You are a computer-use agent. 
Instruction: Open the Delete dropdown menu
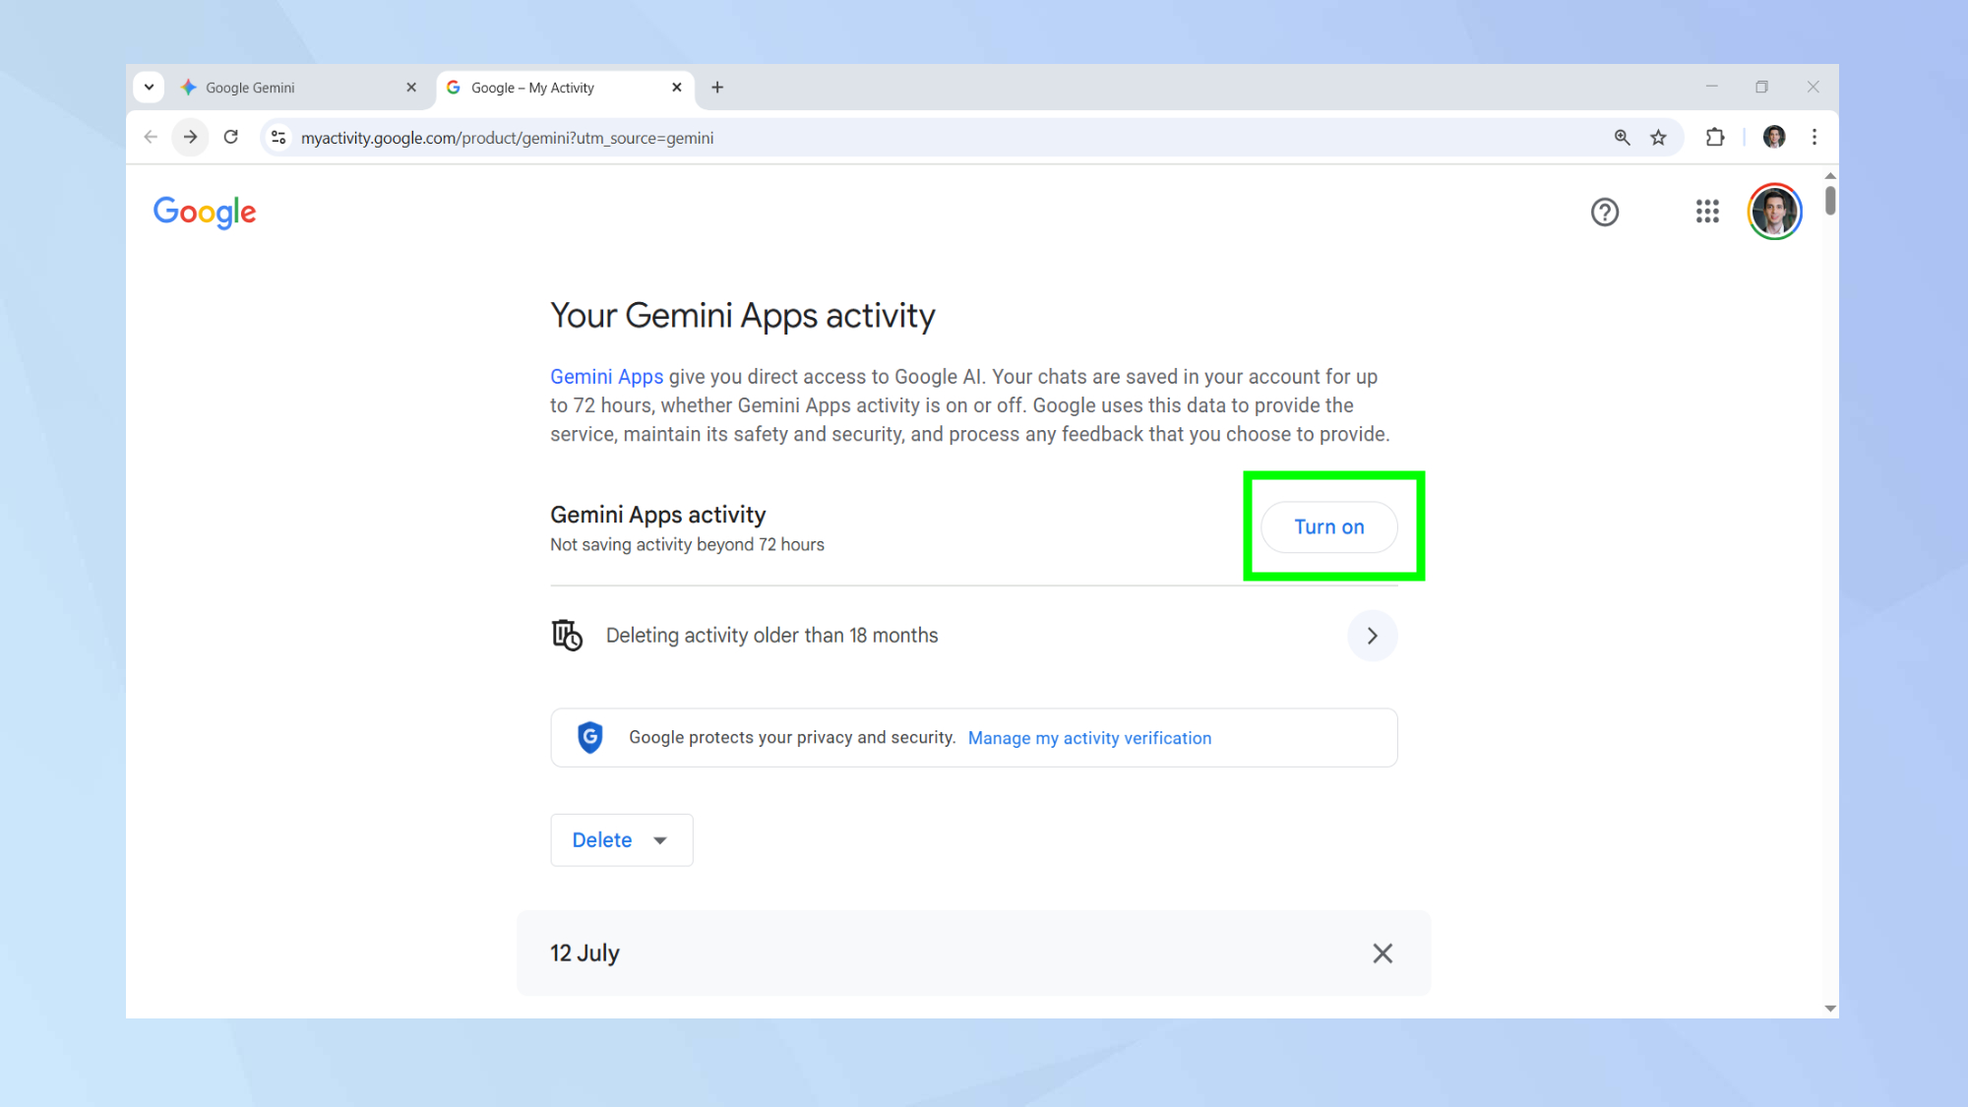coord(621,840)
